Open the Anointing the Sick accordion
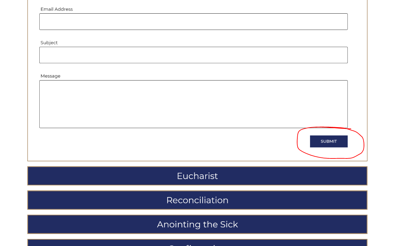This screenshot has width=396, height=246. 197,224
